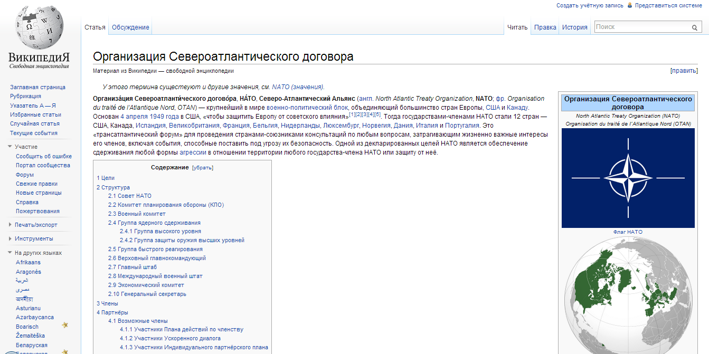Open Форум sidebar link

[25, 175]
